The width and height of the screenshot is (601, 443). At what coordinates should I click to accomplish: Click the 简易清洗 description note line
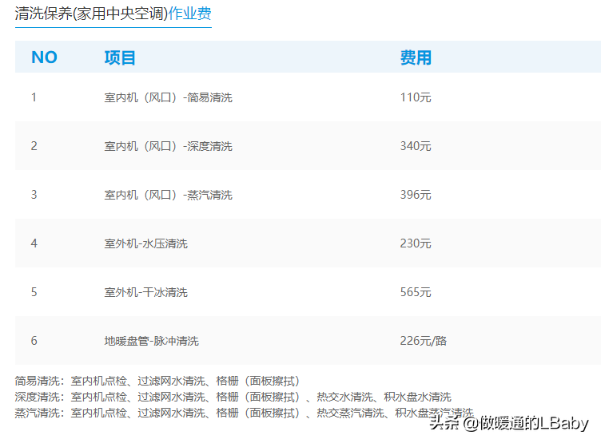(157, 381)
